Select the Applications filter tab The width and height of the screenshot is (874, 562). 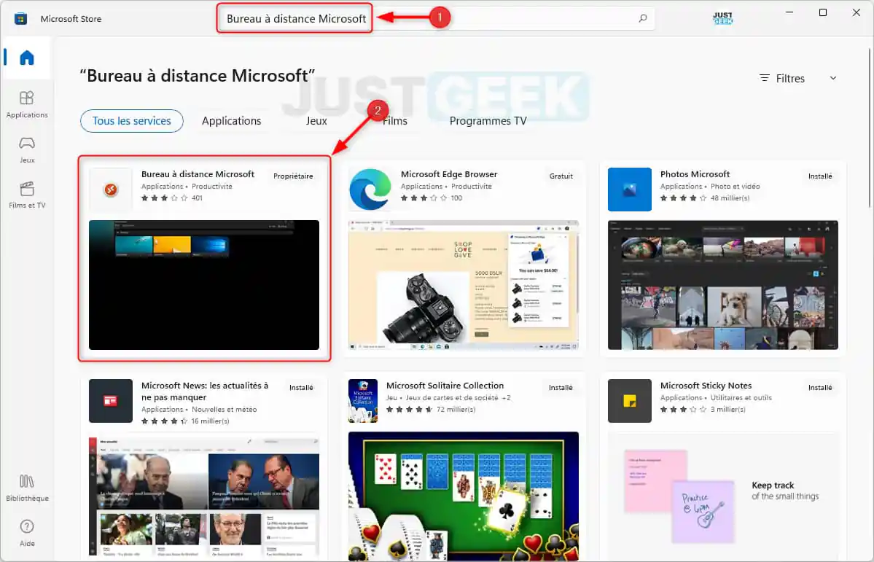pyautogui.click(x=231, y=121)
